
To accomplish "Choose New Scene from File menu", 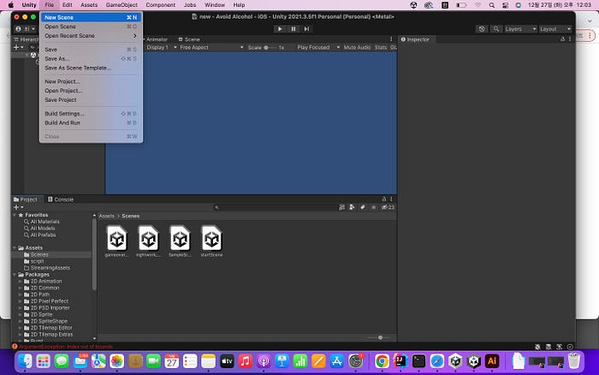I will [59, 17].
